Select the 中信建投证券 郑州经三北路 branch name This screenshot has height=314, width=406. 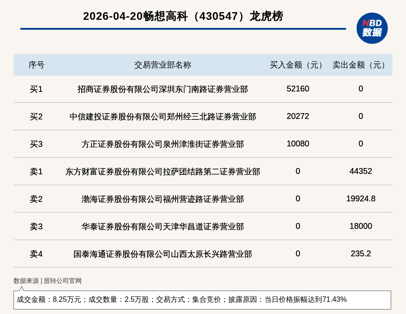point(162,117)
